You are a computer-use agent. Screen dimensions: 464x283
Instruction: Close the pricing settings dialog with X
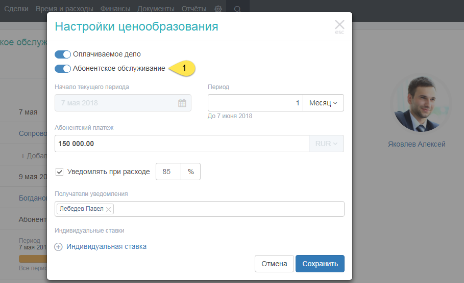(x=339, y=25)
